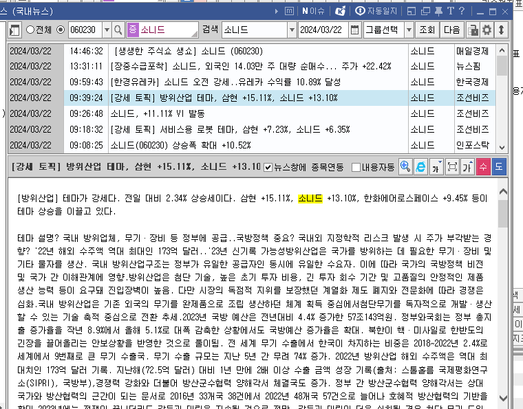
Task: Select the 09:18:32 서비스용 로봇 테마 row
Action: [x=252, y=129]
